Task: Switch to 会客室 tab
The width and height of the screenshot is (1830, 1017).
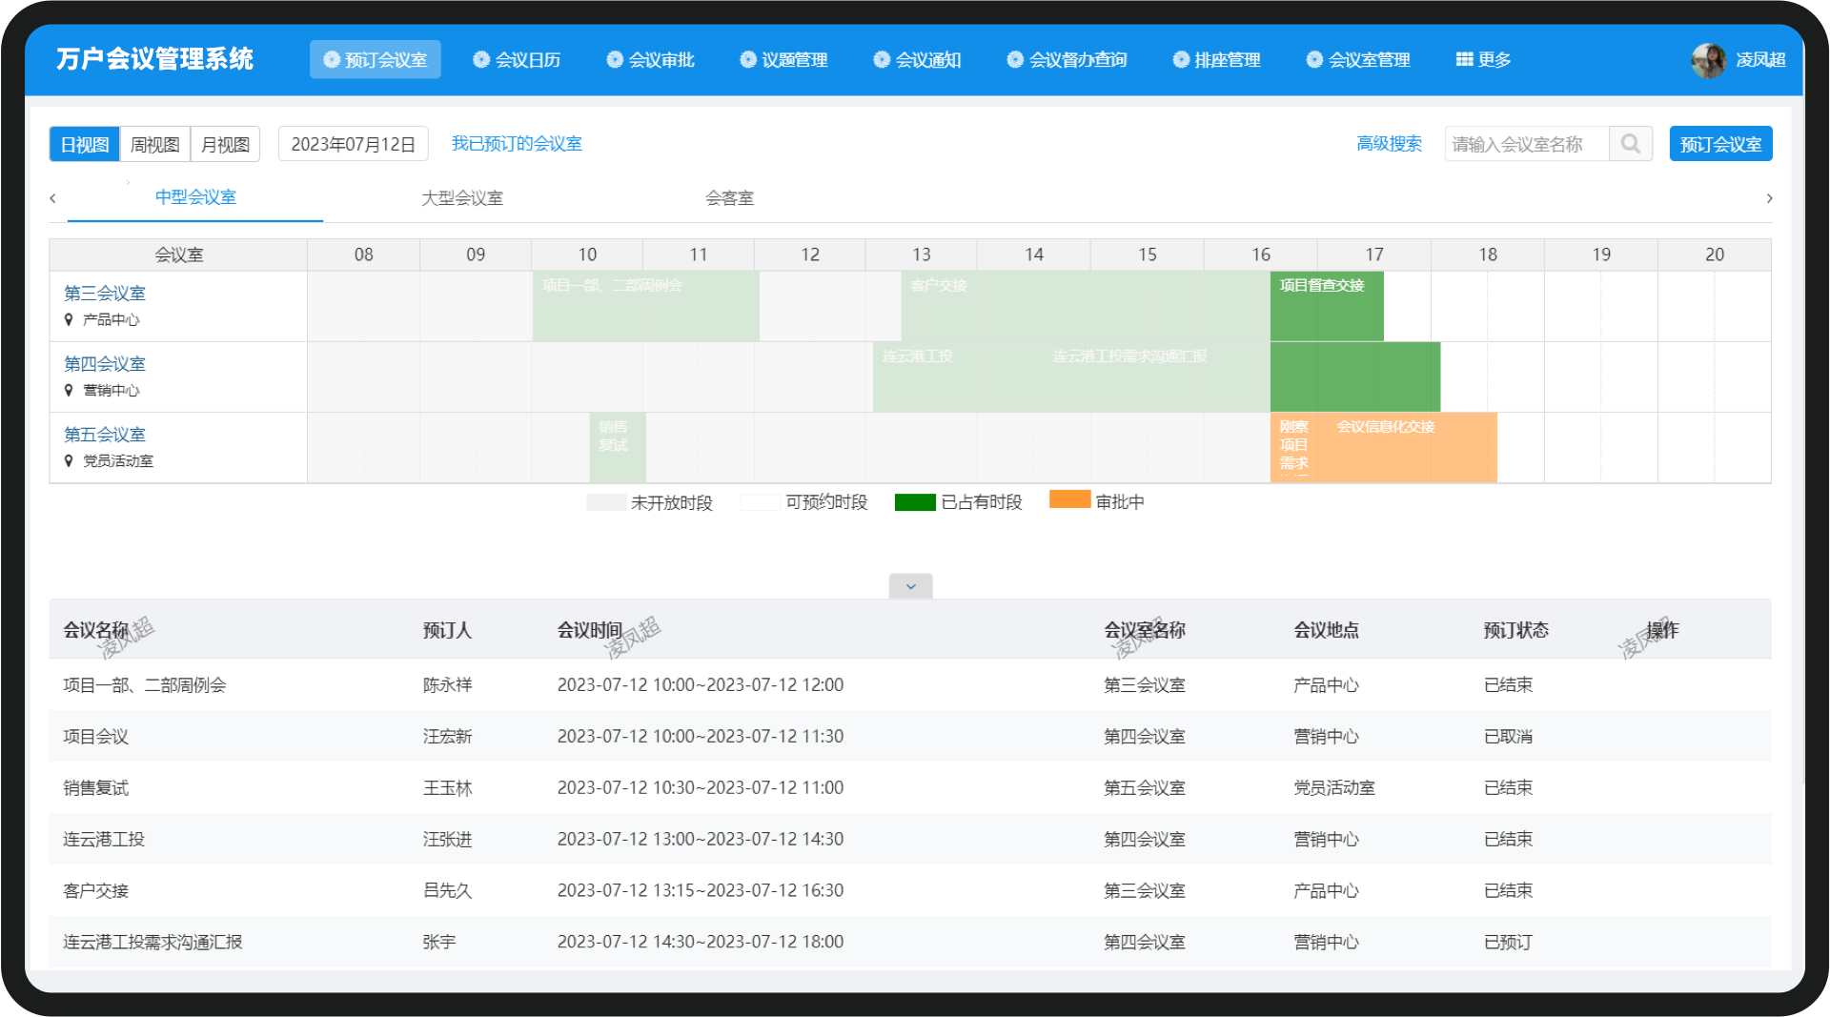Action: [729, 198]
